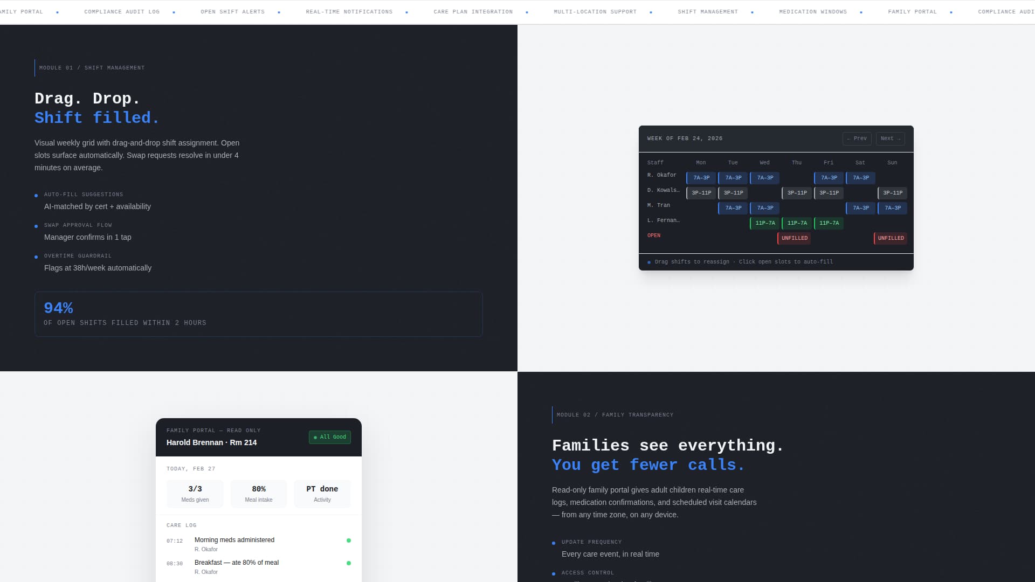
Task: Select Real-Time Notifications in top ticker
Action: [349, 12]
